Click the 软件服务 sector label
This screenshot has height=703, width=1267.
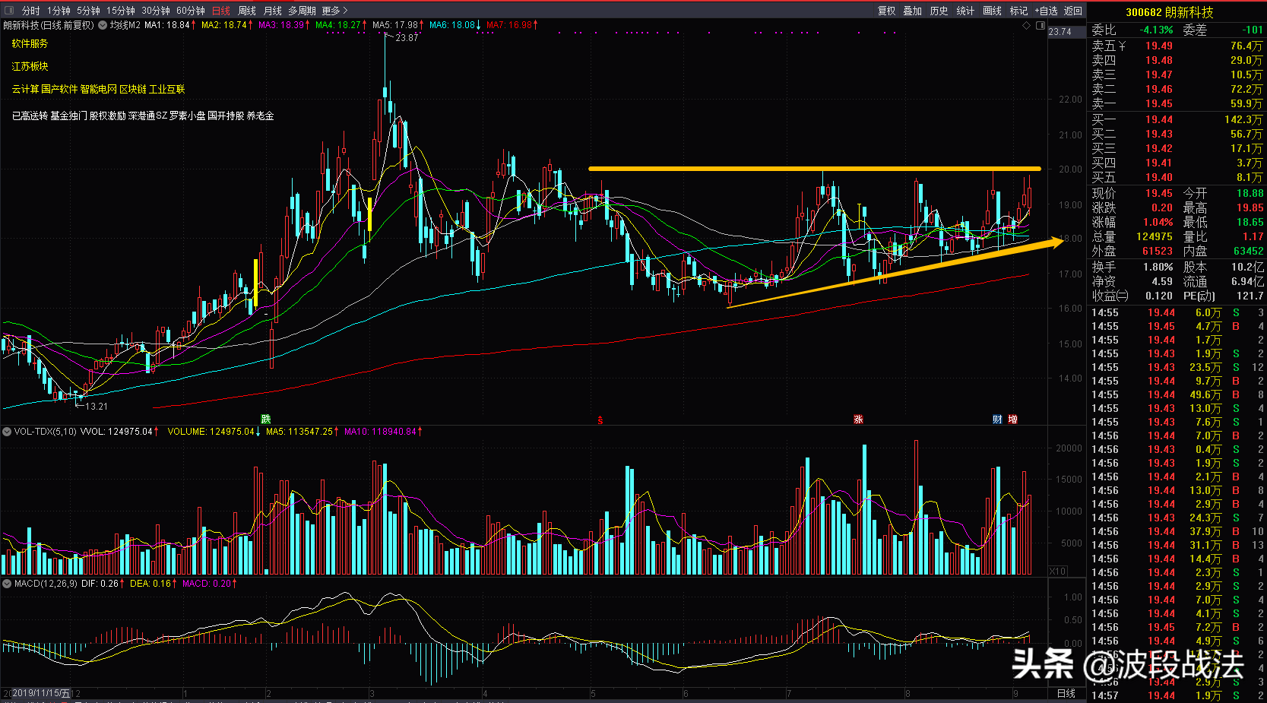pyautogui.click(x=30, y=43)
